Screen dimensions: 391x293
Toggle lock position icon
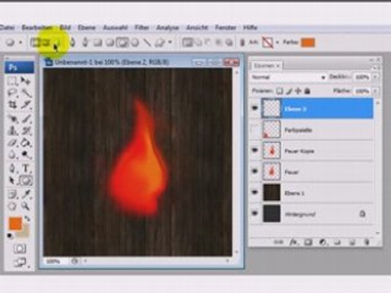[298, 91]
